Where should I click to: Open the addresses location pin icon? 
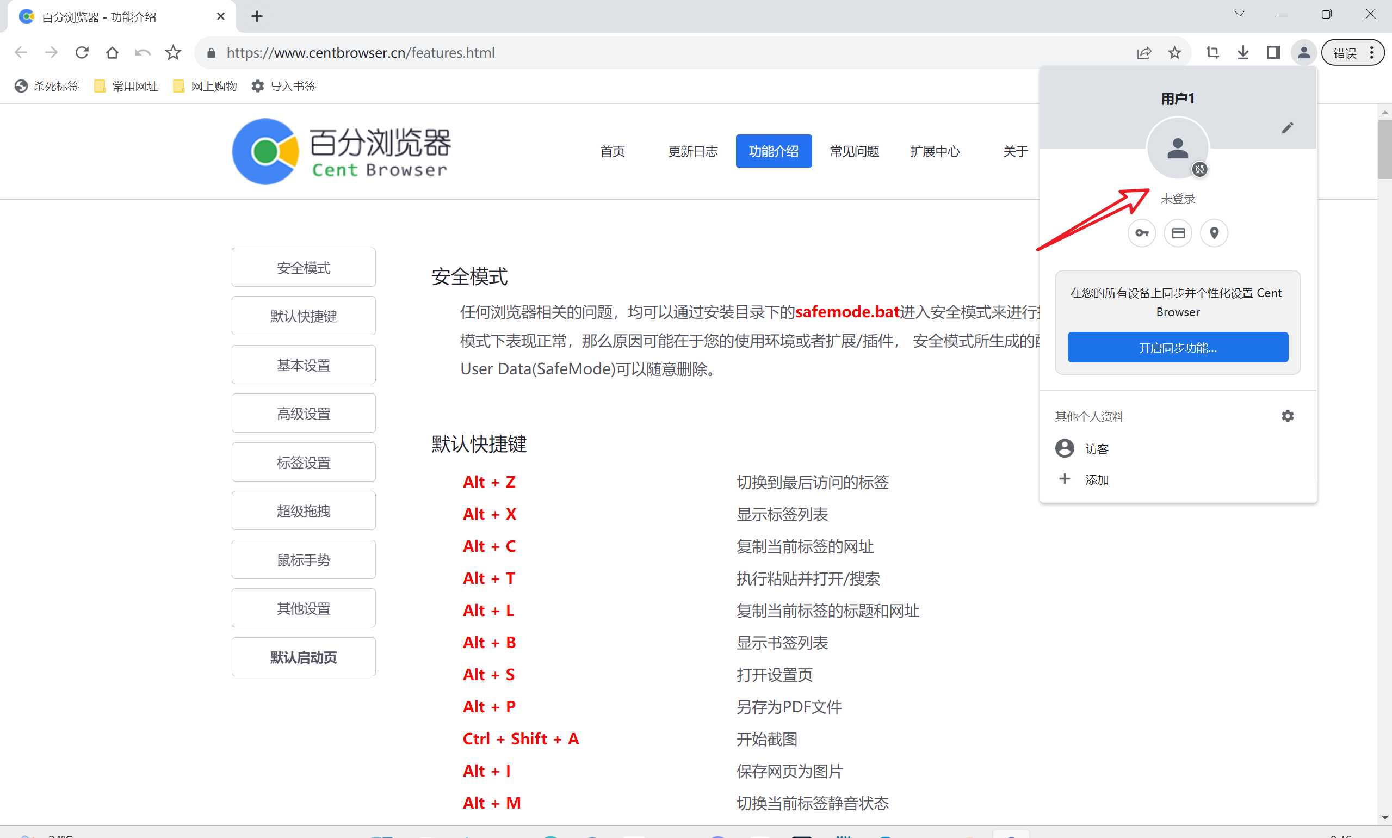point(1214,233)
